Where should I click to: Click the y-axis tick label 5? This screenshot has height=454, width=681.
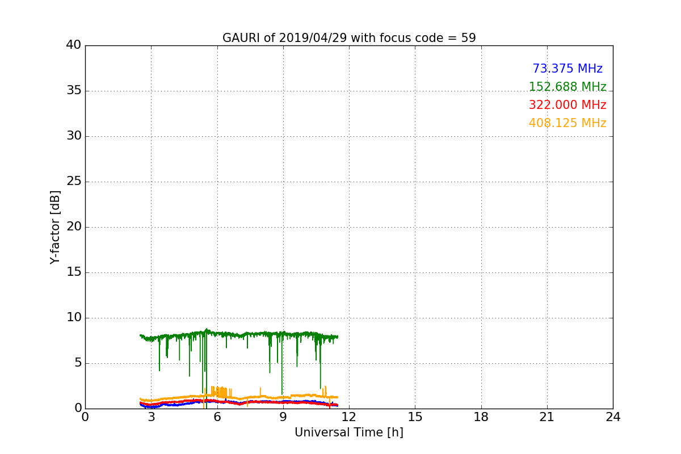(78, 363)
